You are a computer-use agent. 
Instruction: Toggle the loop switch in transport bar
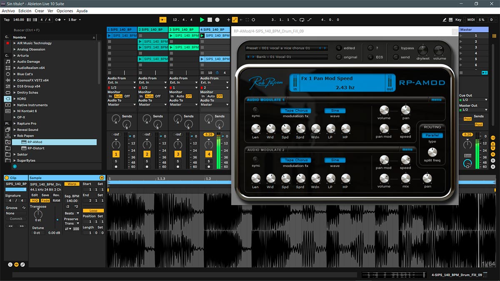302,20
